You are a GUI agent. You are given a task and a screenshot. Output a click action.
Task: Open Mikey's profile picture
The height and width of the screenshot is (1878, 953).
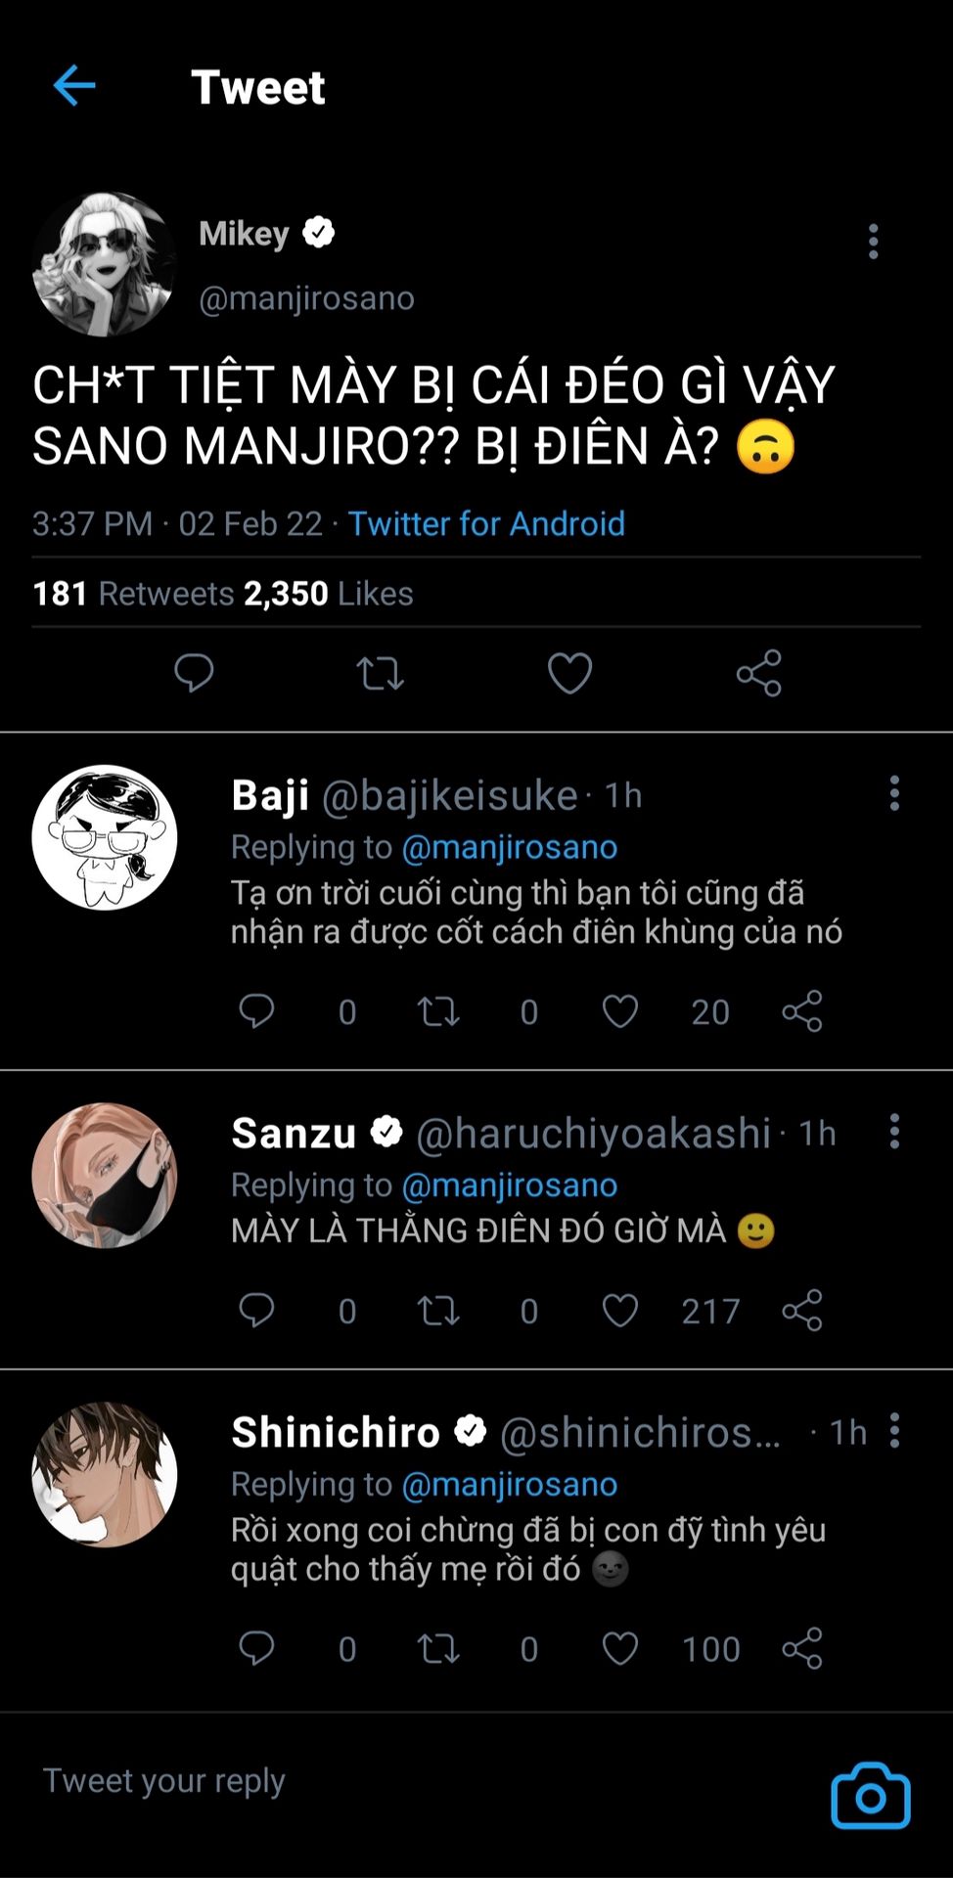[105, 264]
